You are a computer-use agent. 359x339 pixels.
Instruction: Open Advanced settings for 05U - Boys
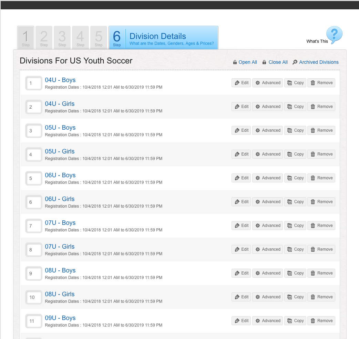click(x=267, y=130)
